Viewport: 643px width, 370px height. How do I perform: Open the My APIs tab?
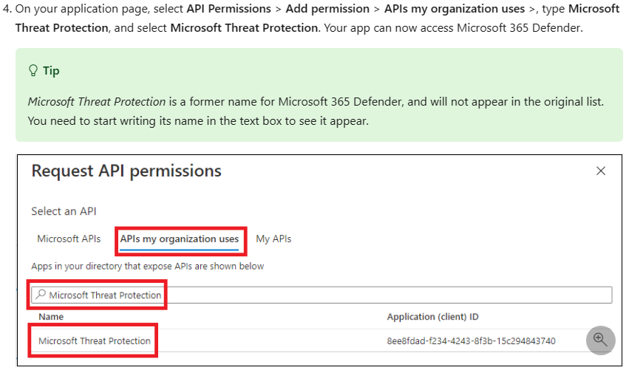pos(273,239)
